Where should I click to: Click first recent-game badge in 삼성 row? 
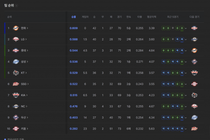[163, 62]
